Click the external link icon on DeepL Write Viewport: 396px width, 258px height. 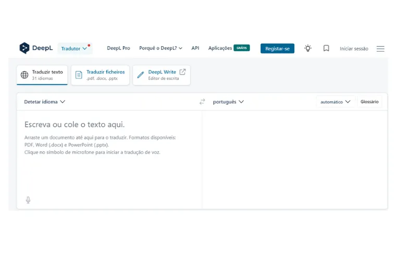click(x=182, y=72)
